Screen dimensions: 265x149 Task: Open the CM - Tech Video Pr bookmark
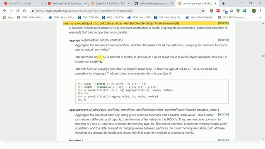pyautogui.click(x=168, y=17)
